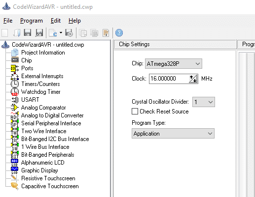Click the Timers/Counters clock icon
This screenshot has width=255, height=197.
coord(15,84)
